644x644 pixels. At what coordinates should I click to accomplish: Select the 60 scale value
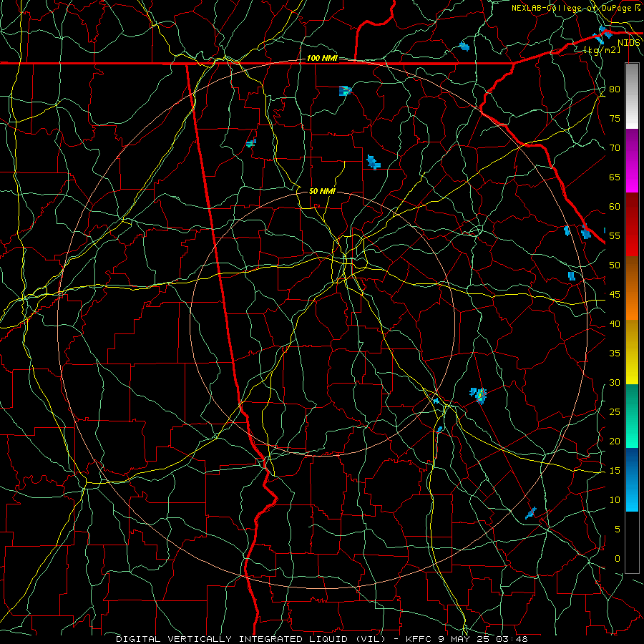(x=615, y=207)
